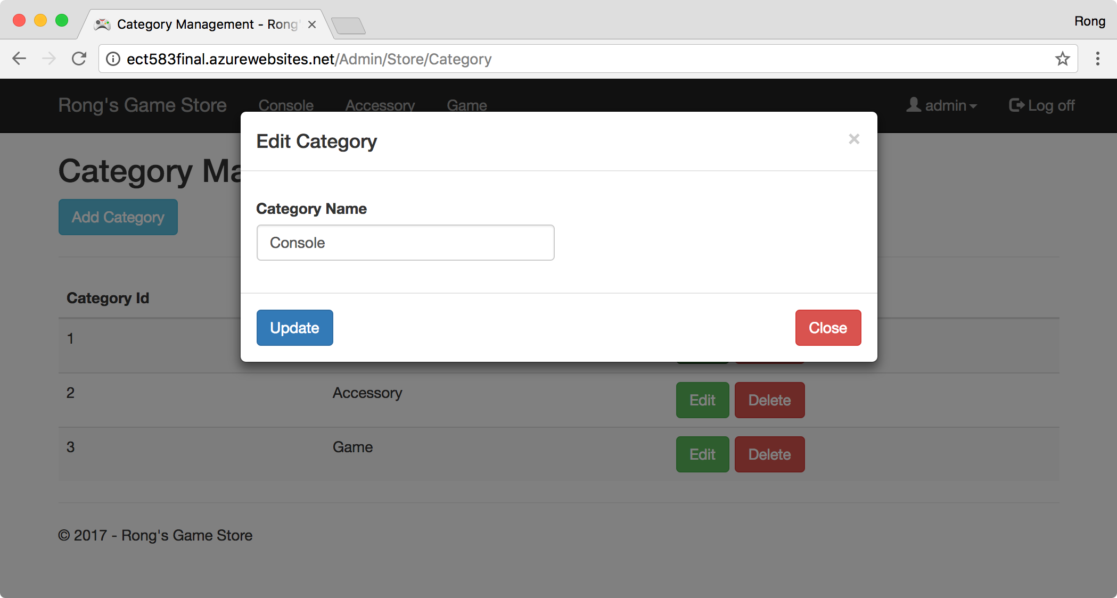Open a new browser tab
Image resolution: width=1117 pixels, height=598 pixels.
[348, 26]
